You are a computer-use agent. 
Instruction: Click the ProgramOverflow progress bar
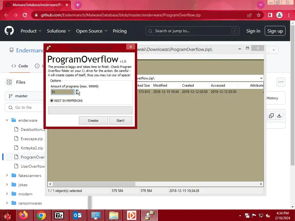[x=90, y=110]
